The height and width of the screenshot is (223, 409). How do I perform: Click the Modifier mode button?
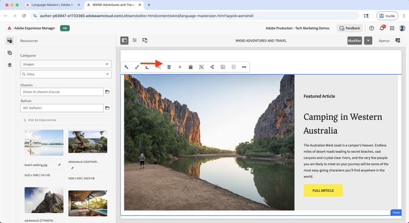coord(354,41)
